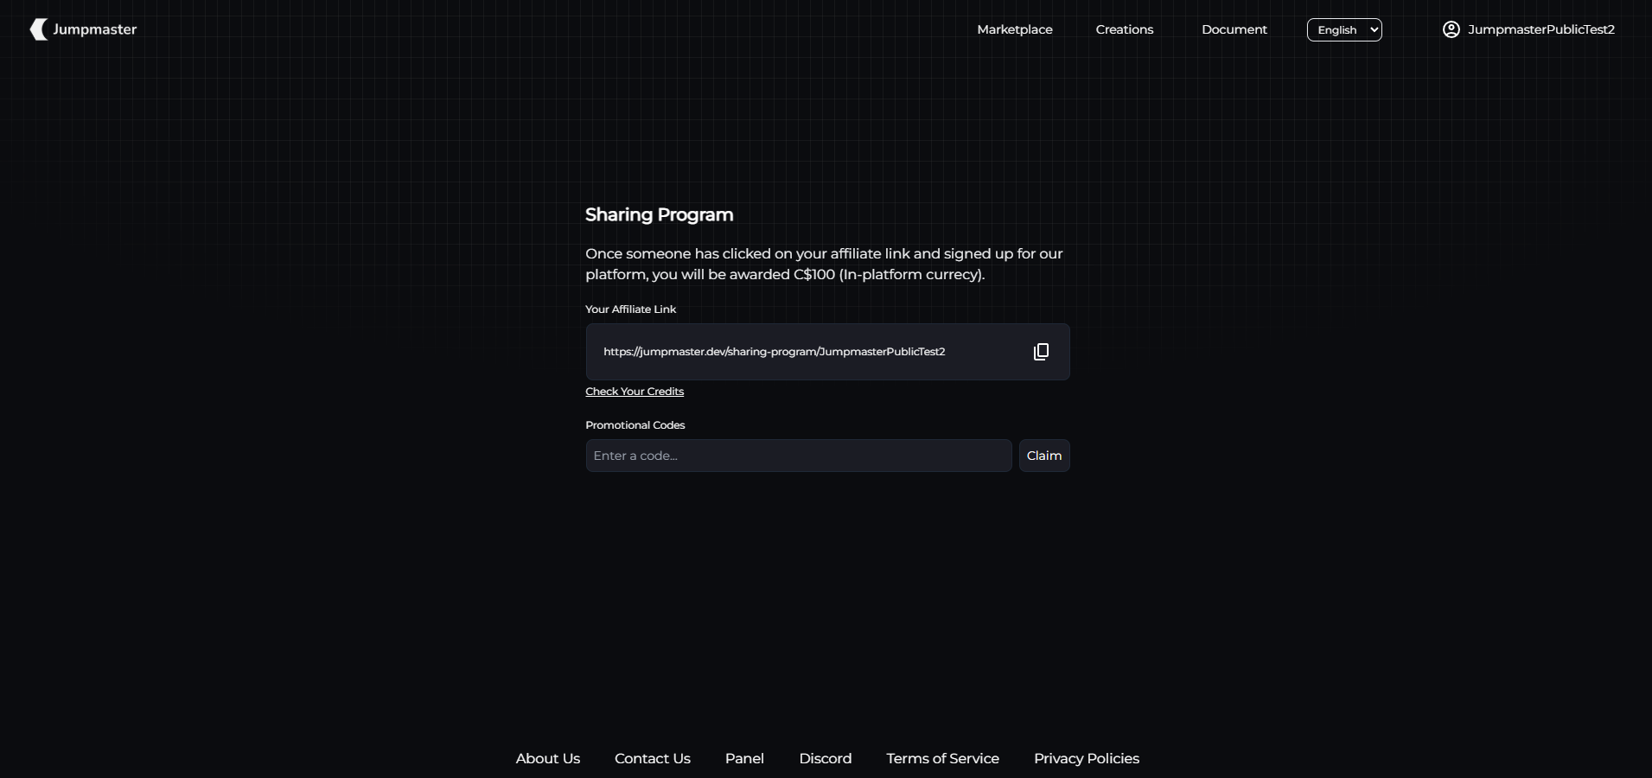Go to the Creations page
Screen dimensions: 1652x778
pos(1124,29)
